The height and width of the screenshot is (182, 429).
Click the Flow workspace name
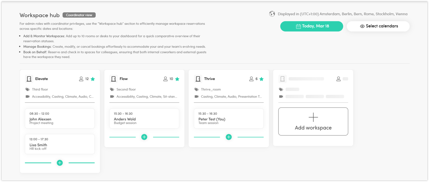pyautogui.click(x=124, y=79)
